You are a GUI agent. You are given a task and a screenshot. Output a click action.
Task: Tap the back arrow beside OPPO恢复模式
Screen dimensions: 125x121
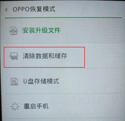point(6,10)
